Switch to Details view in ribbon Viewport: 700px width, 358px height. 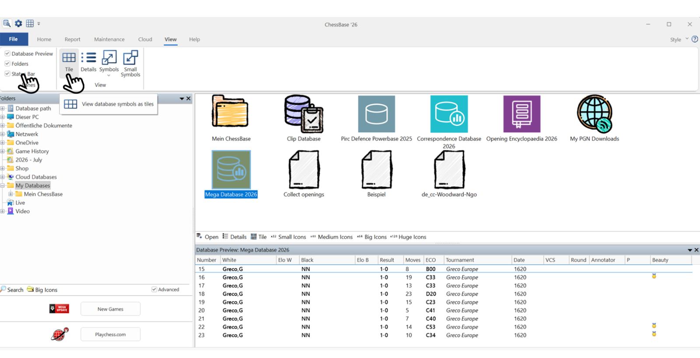[x=88, y=57]
